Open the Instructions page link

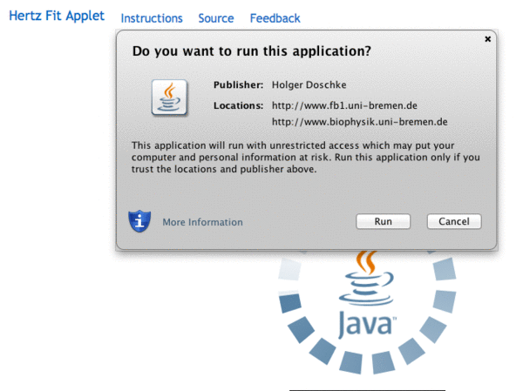(152, 18)
